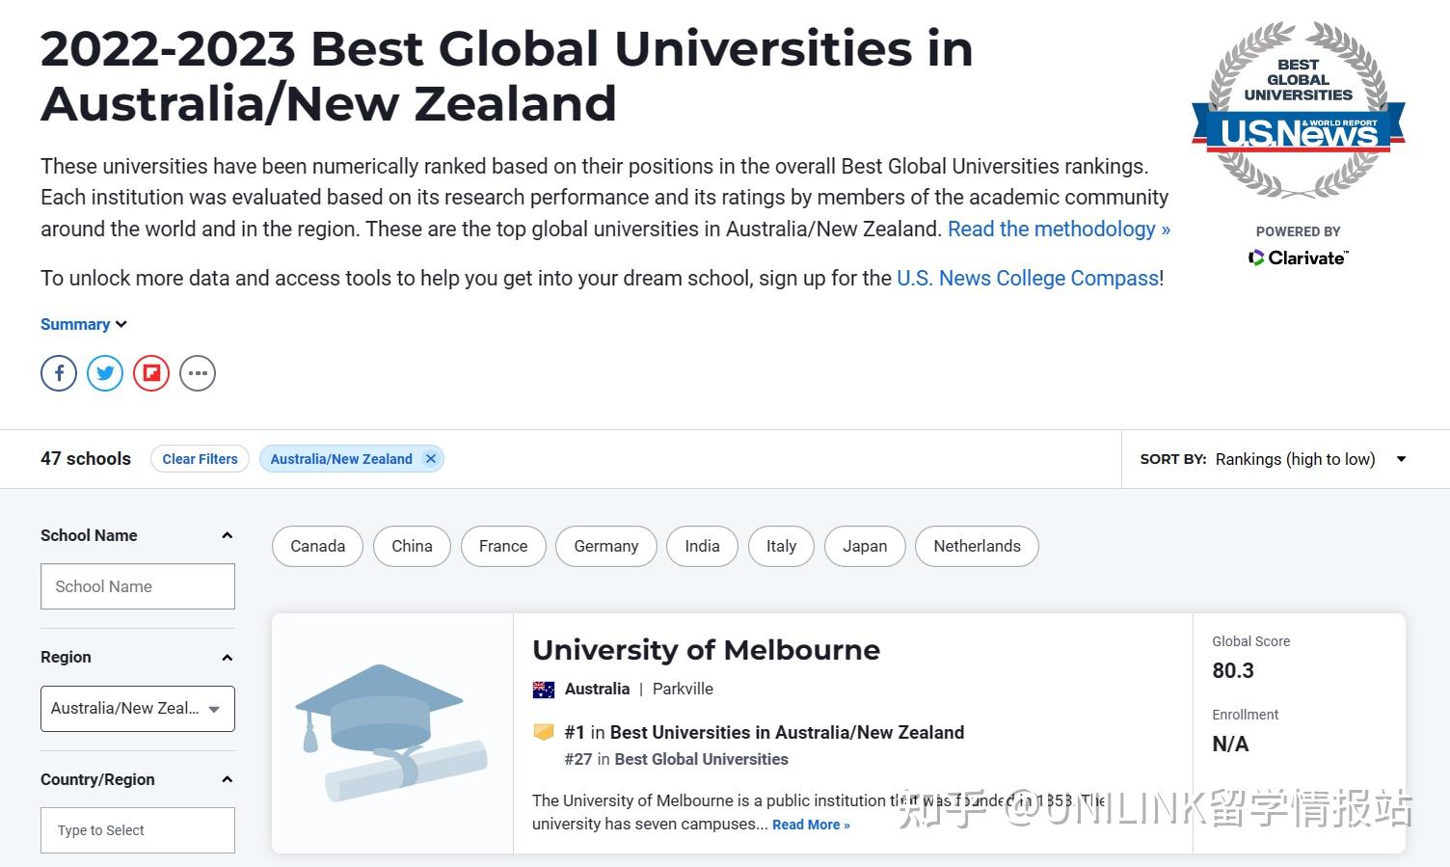Toggle the Germany country filter
The height and width of the screenshot is (867, 1450).
[605, 546]
